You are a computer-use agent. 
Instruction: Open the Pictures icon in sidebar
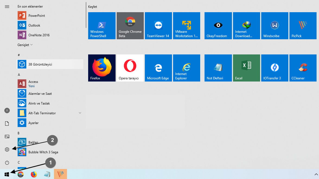click(7, 136)
